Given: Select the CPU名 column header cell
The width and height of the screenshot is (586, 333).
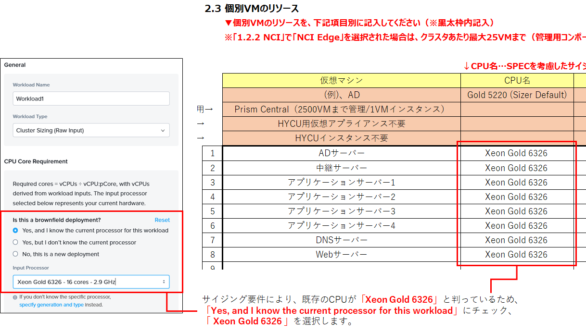Looking at the screenshot, I should pos(517,81).
